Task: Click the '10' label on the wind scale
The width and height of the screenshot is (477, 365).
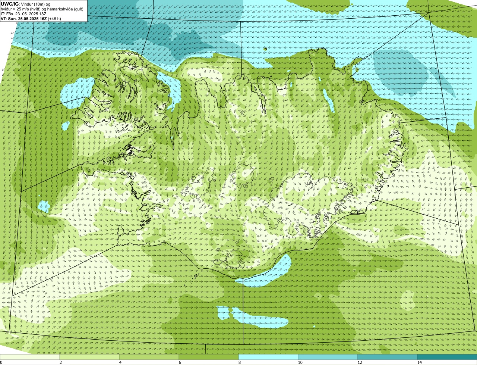Action: tap(300, 362)
